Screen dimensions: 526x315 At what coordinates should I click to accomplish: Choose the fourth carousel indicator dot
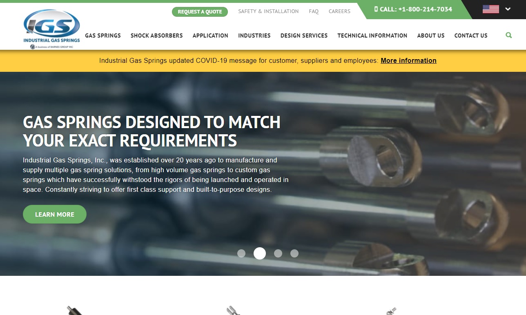click(x=294, y=253)
